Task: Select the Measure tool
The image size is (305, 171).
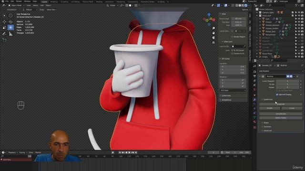Action: tap(10, 34)
